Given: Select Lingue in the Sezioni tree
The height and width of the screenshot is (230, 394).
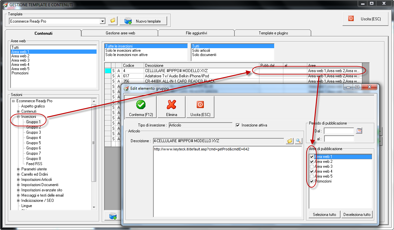Looking at the screenshot, I should [27, 206].
